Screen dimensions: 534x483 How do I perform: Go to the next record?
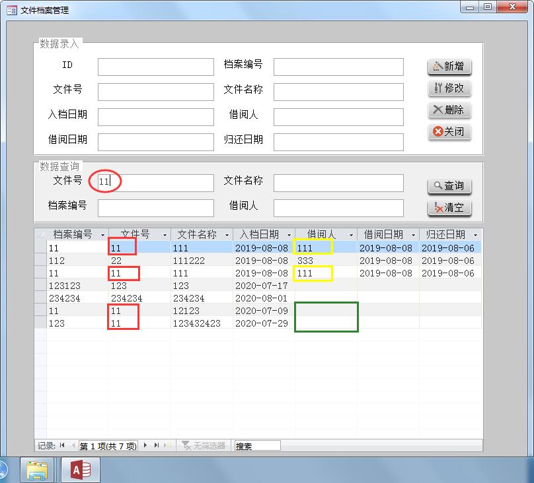(x=145, y=445)
